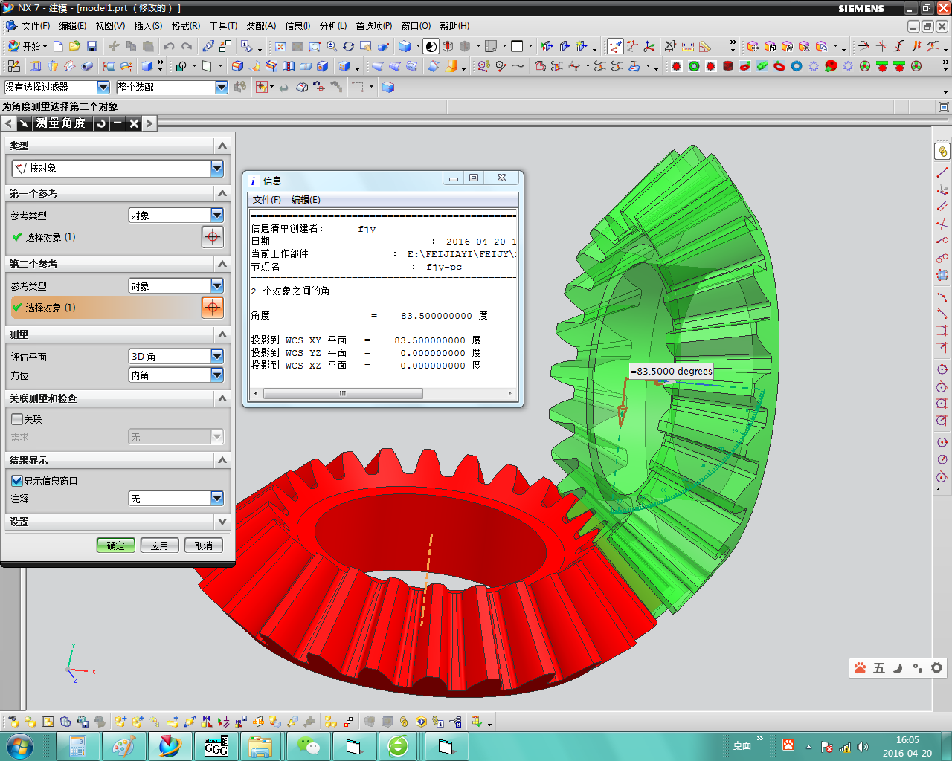
Task: Click the 确定 OK button
Action: [x=116, y=545]
